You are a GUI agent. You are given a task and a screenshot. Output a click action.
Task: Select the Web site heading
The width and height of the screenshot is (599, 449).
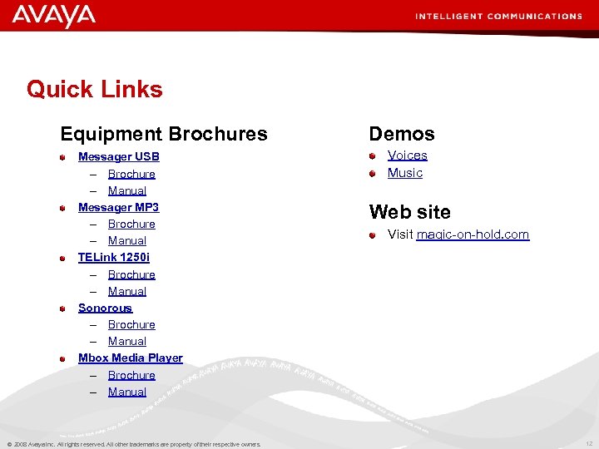[410, 212]
